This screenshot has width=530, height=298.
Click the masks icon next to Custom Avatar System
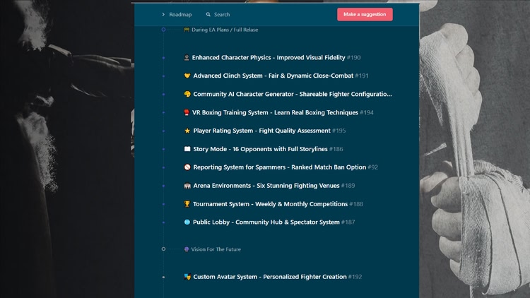187,278
